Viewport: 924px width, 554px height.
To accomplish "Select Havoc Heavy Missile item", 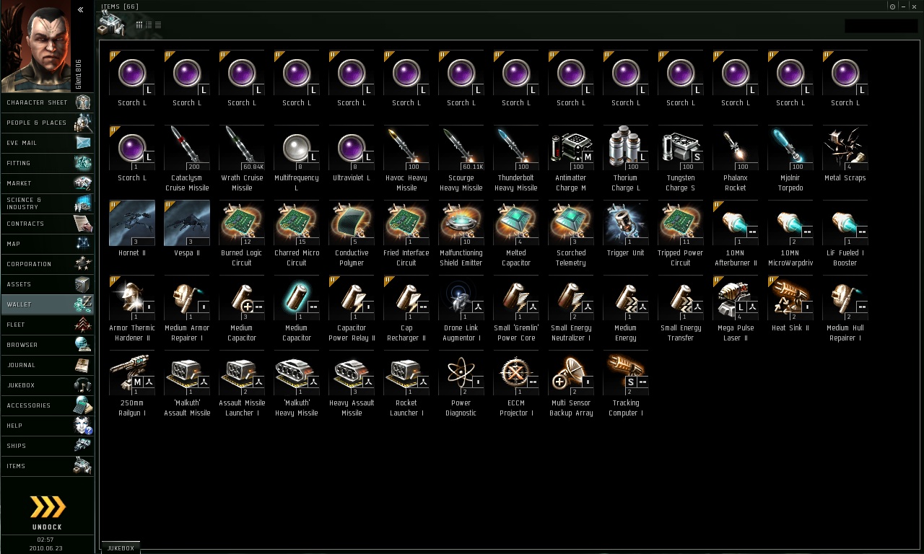I will [406, 159].
